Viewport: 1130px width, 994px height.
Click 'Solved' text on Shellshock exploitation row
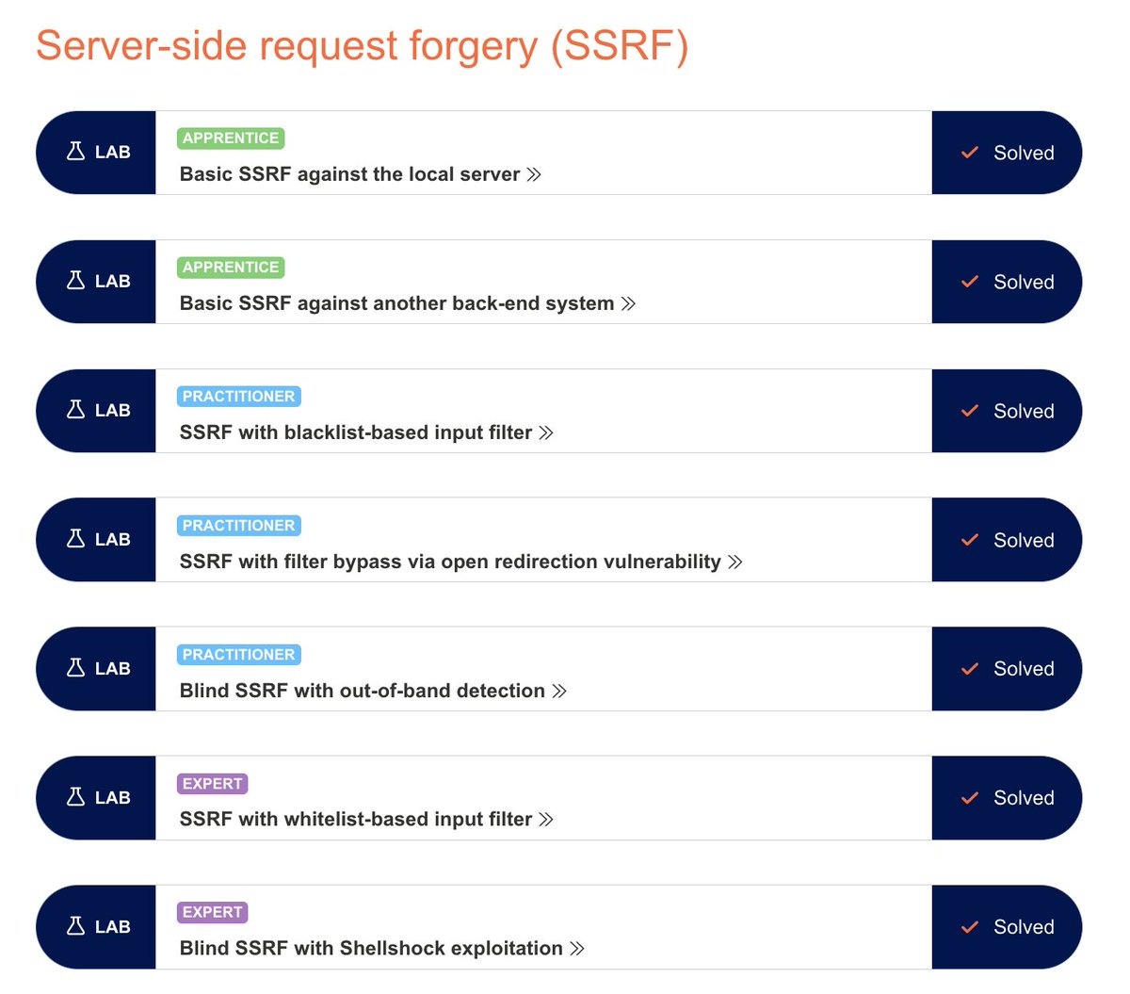(1024, 927)
